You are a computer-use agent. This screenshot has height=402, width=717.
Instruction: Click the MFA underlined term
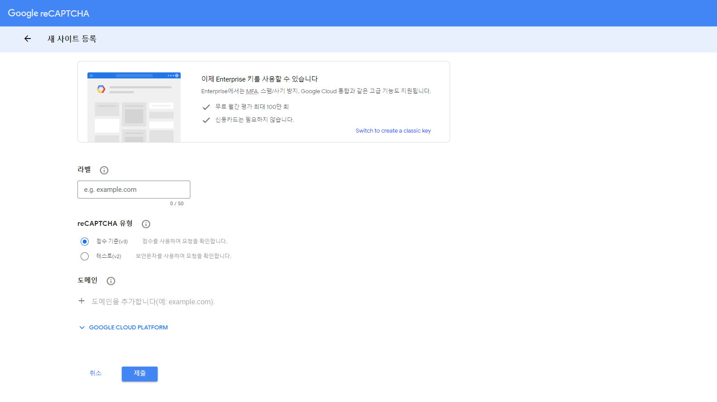(252, 91)
